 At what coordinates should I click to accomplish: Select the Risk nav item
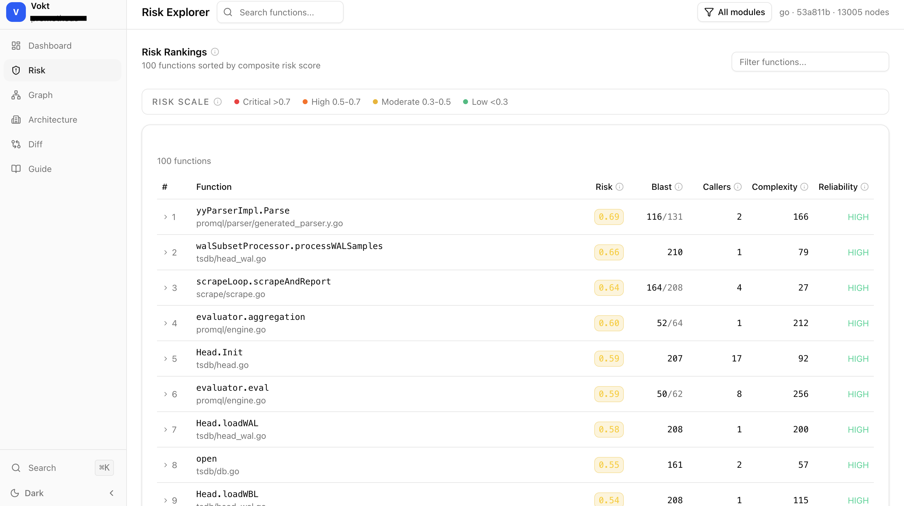pyautogui.click(x=63, y=70)
